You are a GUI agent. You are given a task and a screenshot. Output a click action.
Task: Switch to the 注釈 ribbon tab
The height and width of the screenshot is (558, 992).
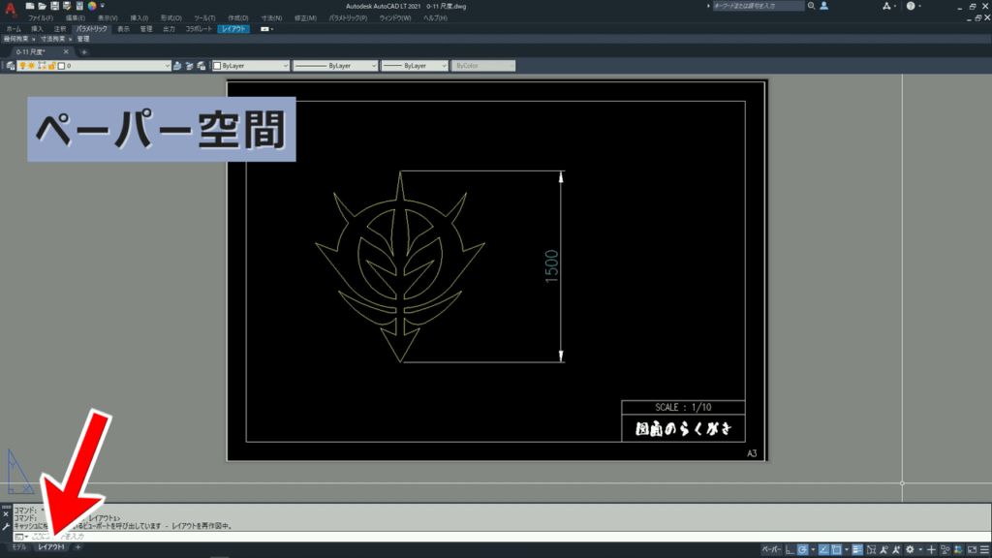click(x=59, y=29)
